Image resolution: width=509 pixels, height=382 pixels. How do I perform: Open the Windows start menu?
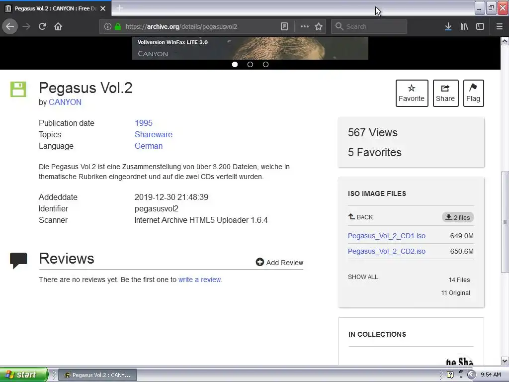pos(24,375)
